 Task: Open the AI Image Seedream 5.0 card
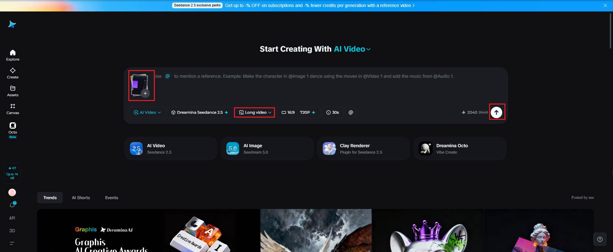pyautogui.click(x=267, y=148)
